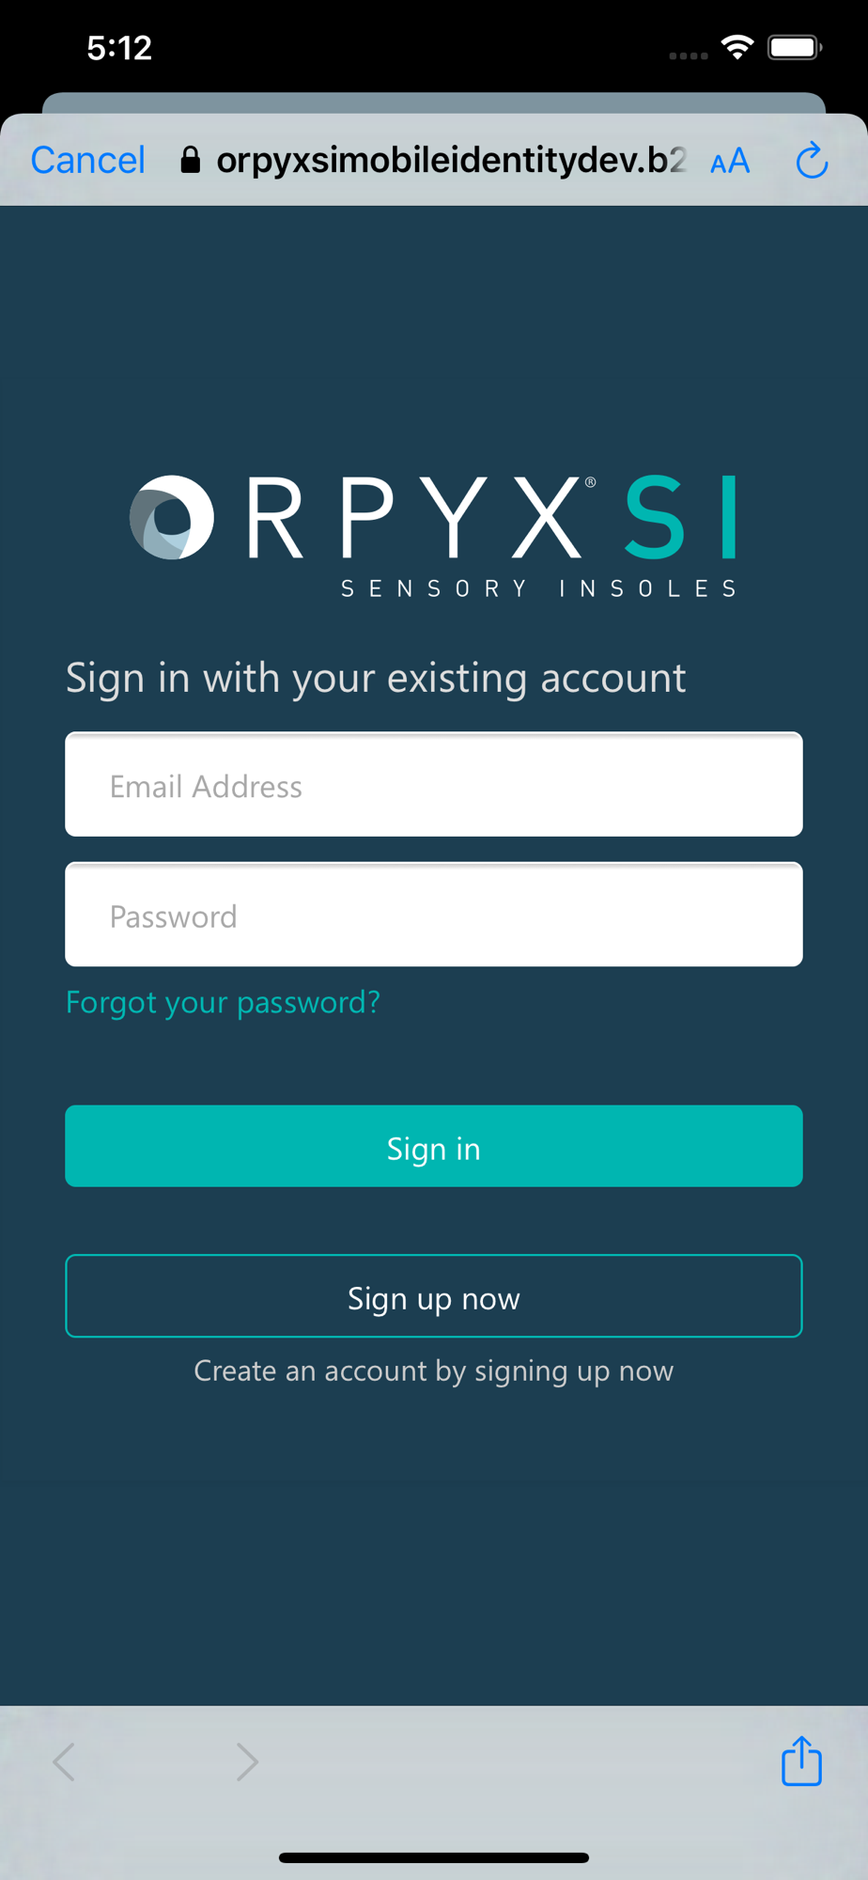Open the share sheet icon
The image size is (868, 1880).
coord(801,1761)
